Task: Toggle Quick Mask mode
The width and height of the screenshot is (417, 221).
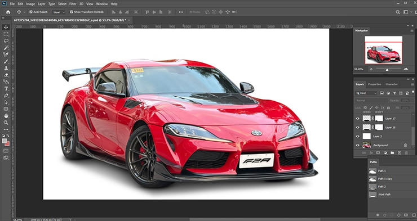Action: tap(6, 151)
